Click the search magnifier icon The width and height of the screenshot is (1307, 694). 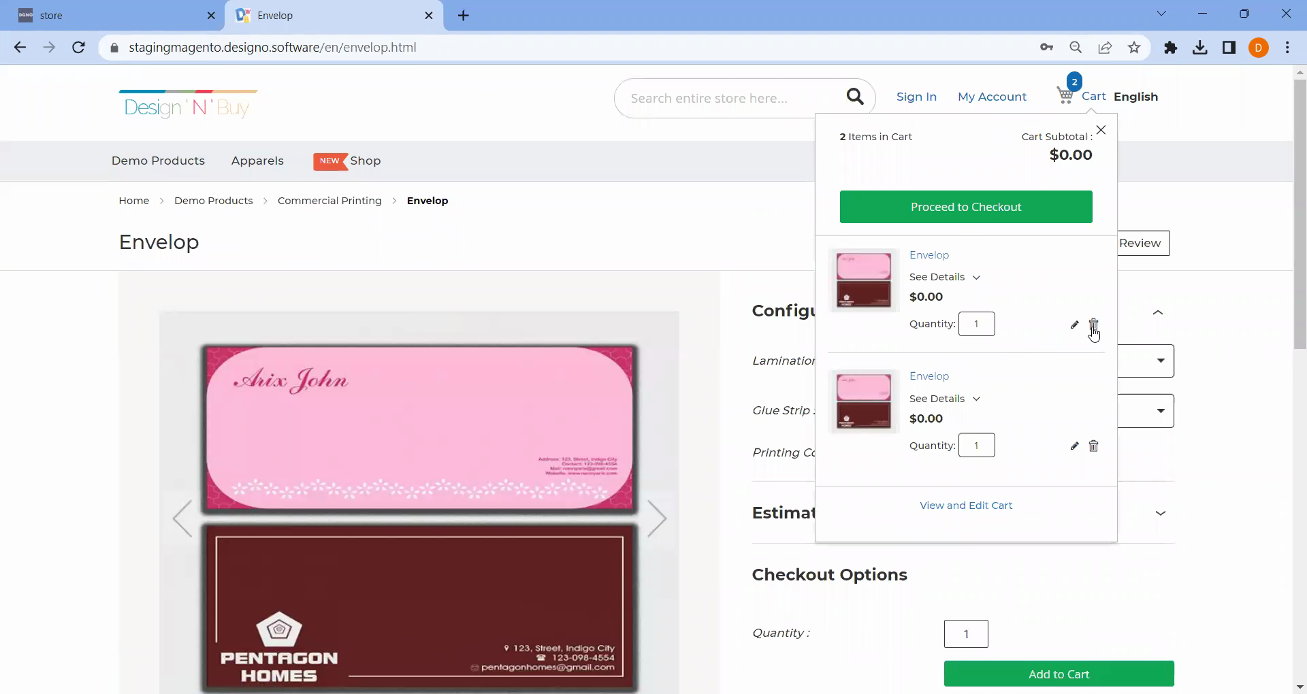pyautogui.click(x=855, y=97)
